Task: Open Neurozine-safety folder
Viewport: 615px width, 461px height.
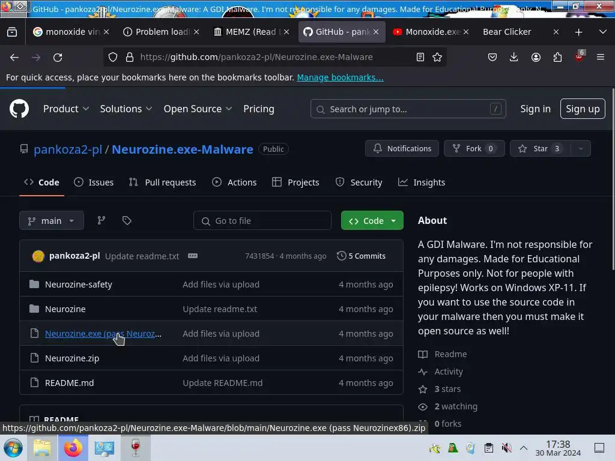Action: point(79,284)
